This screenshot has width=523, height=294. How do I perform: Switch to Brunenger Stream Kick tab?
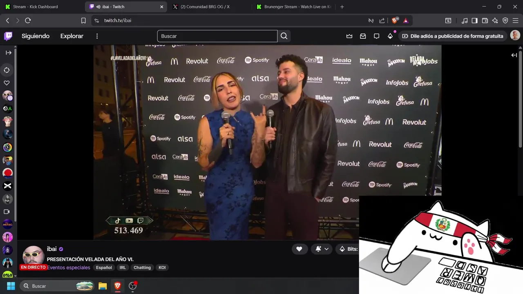(294, 7)
